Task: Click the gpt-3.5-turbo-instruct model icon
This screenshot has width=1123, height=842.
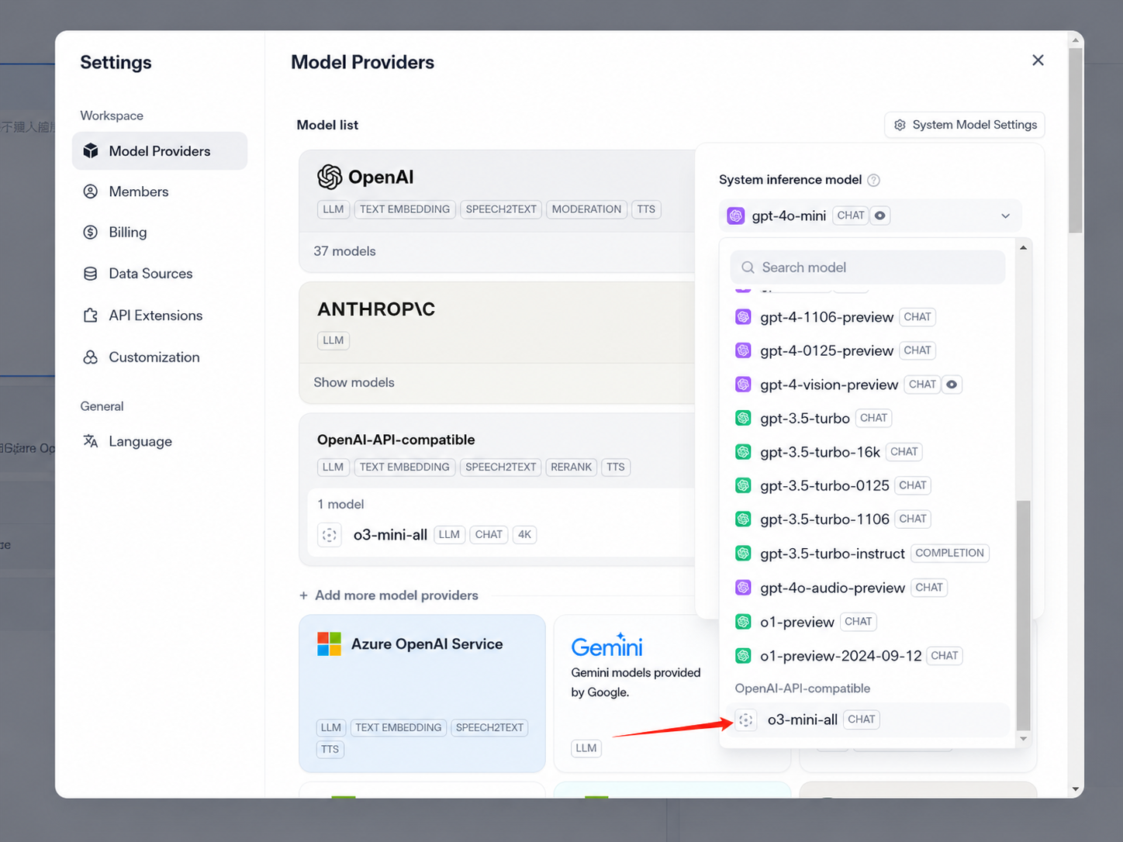Action: [x=743, y=554]
